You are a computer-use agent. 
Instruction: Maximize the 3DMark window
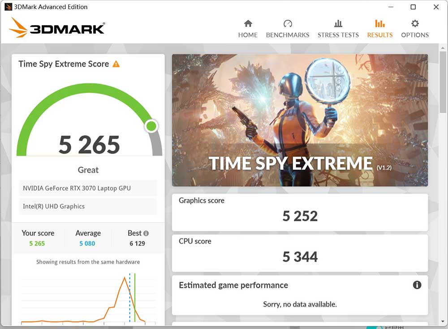[x=413, y=7]
